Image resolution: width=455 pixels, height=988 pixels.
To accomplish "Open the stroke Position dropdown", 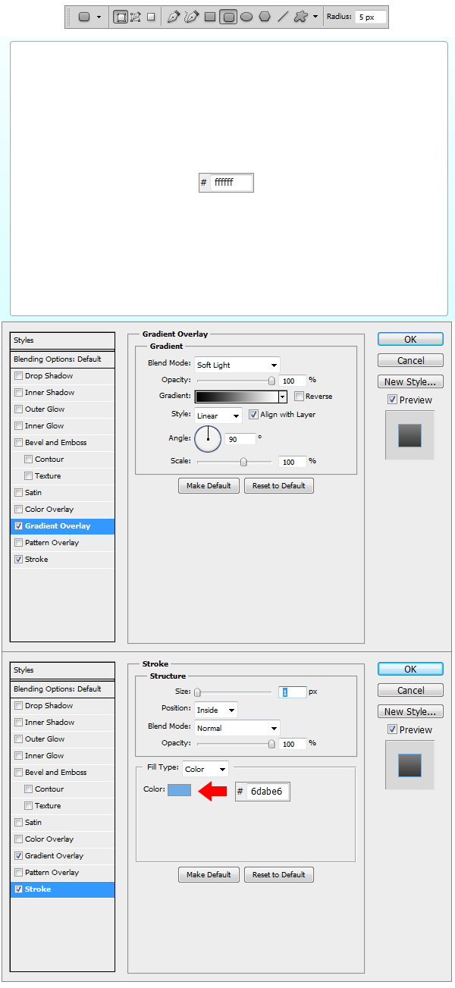I will tap(216, 710).
